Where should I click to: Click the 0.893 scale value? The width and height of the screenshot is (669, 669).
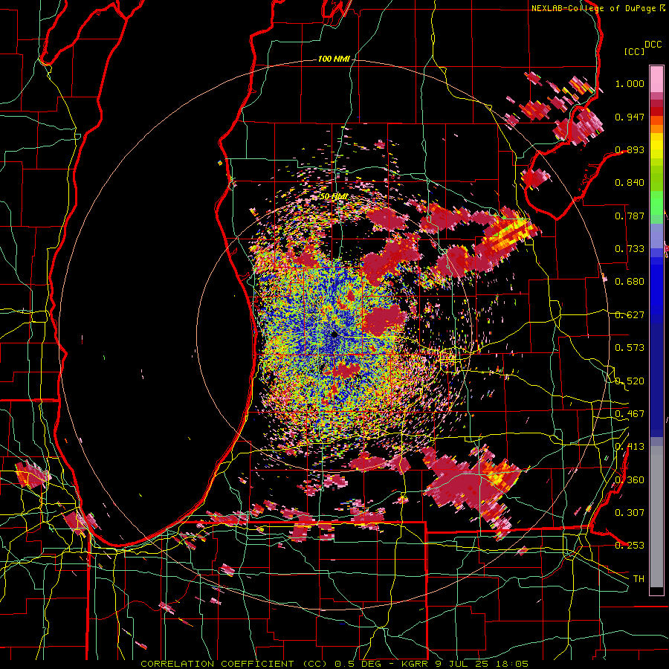pyautogui.click(x=630, y=149)
